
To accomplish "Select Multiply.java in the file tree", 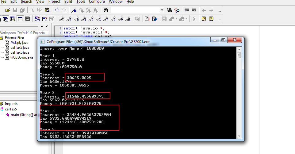I will click(19, 43).
